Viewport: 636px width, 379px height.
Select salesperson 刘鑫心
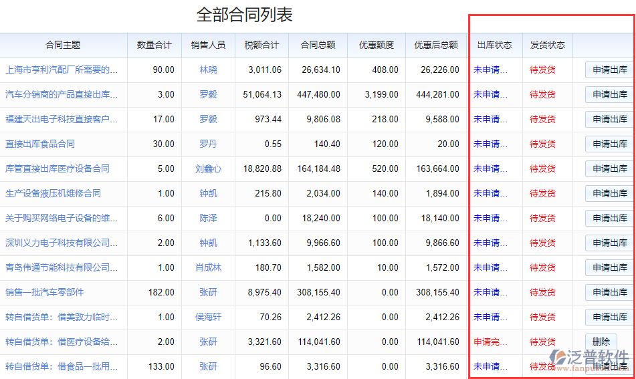click(x=208, y=168)
